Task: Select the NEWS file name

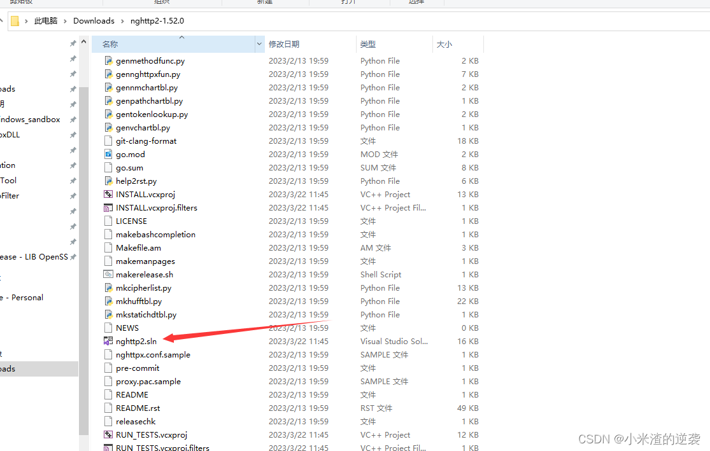Action: 127,328
